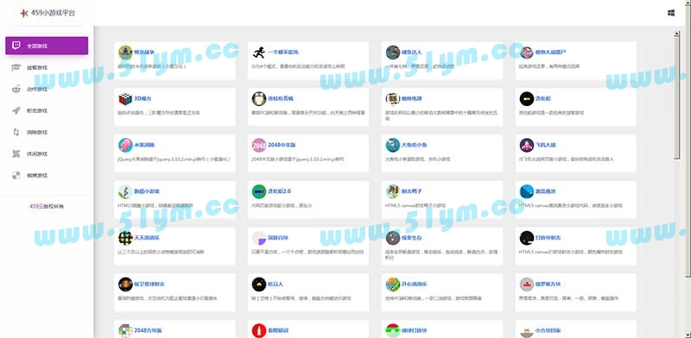Open the 俄罗斯方块 title link
The width and height of the screenshot is (691, 338).
coord(548,285)
